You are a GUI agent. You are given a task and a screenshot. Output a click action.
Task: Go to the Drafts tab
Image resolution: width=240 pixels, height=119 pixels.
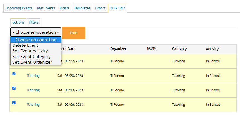[x=65, y=8]
